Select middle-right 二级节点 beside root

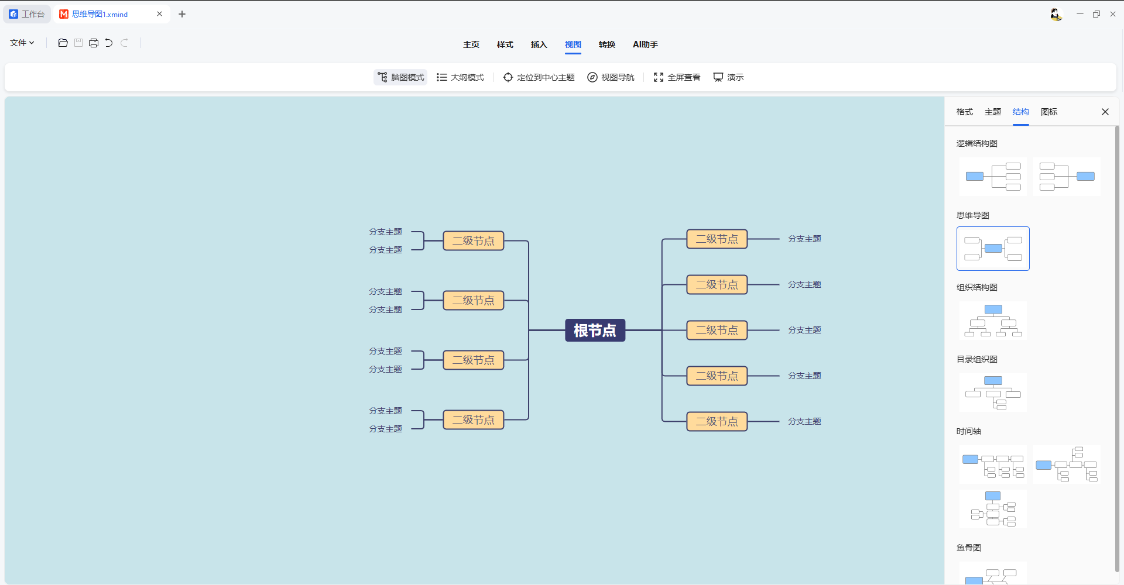717,331
